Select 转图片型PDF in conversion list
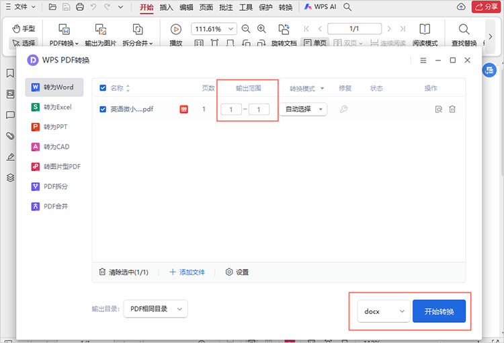This screenshot has height=343, width=504. point(54,167)
